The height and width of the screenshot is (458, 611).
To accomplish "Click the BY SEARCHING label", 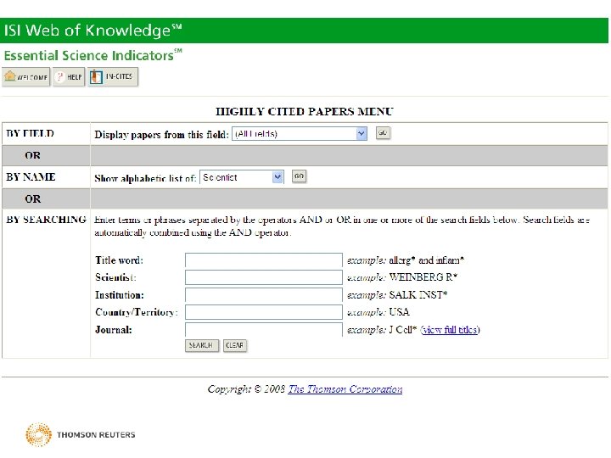I will [46, 220].
